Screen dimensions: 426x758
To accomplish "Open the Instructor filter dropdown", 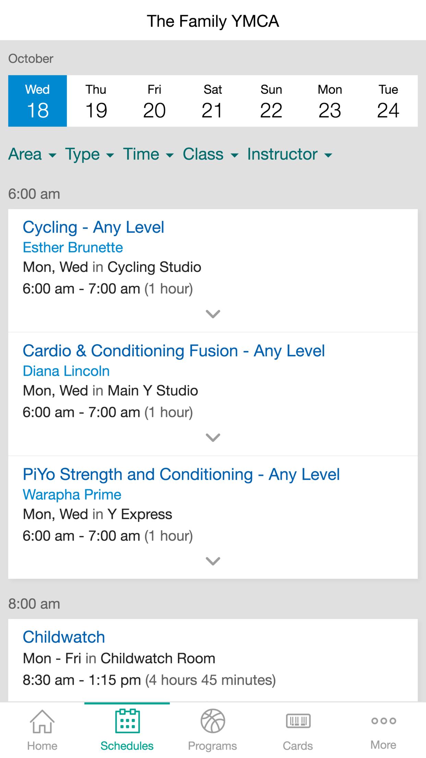I will coord(290,154).
